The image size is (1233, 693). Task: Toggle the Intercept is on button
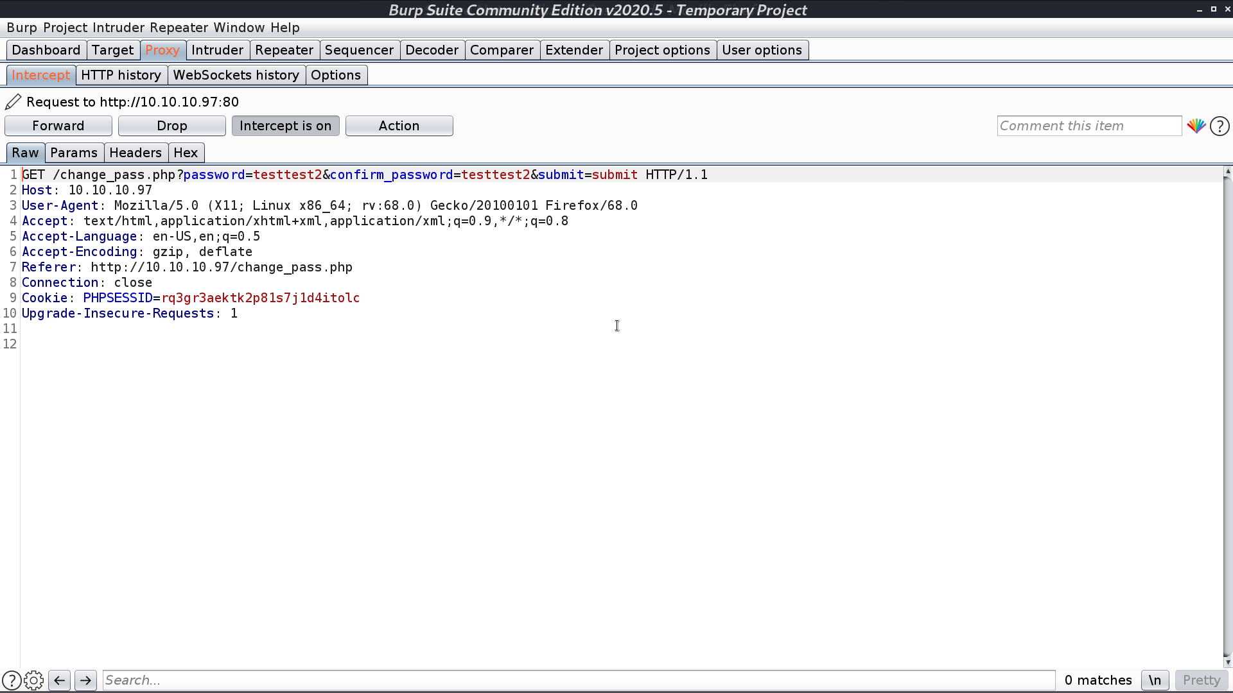point(285,126)
